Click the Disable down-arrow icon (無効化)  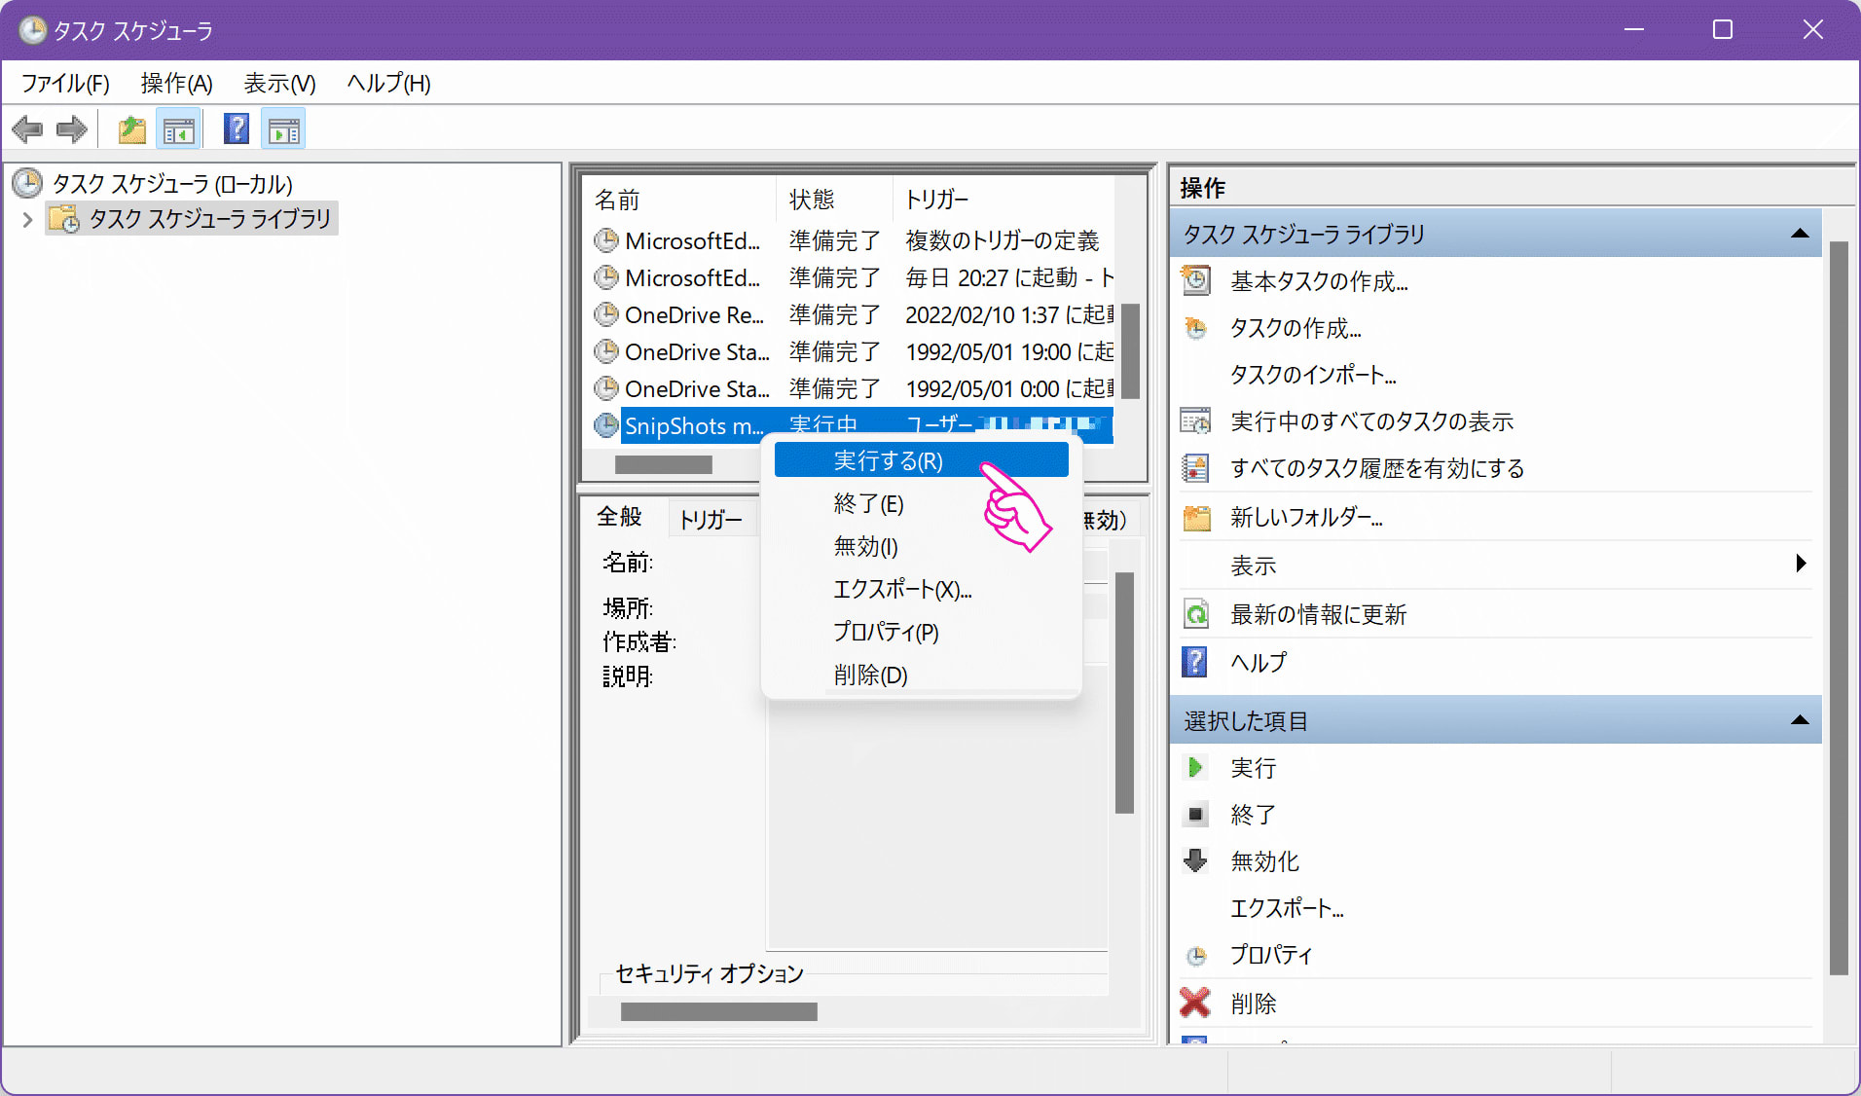point(1195,860)
